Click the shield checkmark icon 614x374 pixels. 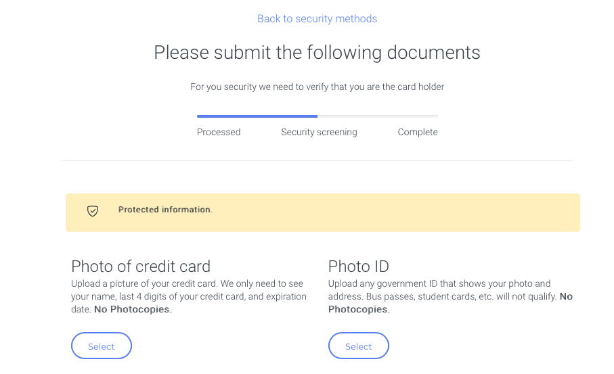(93, 211)
